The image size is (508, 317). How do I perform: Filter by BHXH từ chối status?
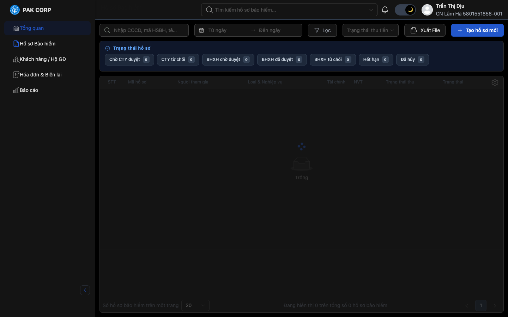tap(333, 60)
